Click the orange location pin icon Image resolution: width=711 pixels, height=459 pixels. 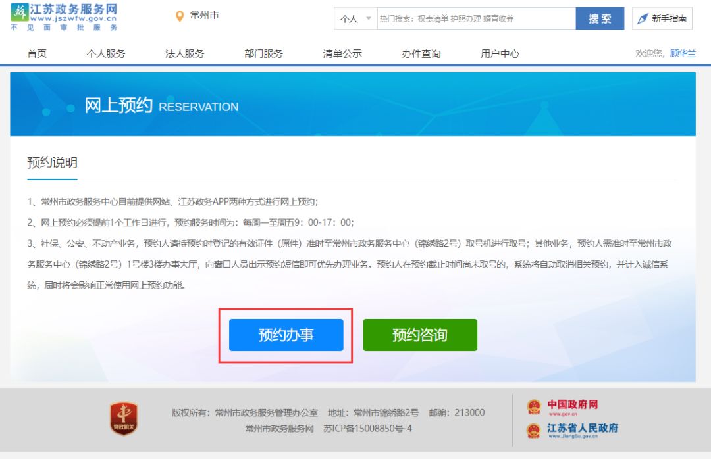(x=180, y=16)
